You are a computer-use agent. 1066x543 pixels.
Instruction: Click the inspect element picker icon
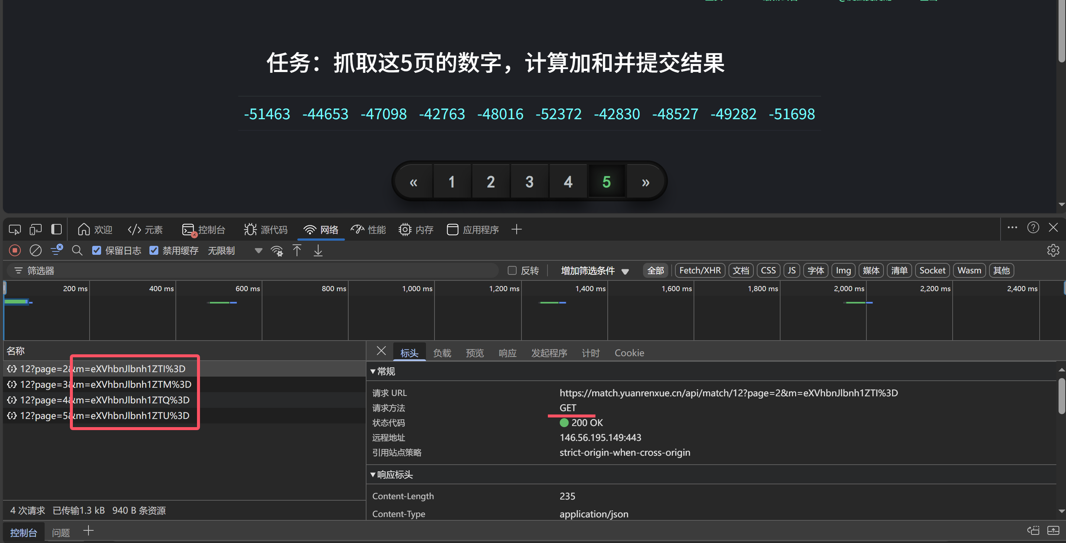[15, 229]
